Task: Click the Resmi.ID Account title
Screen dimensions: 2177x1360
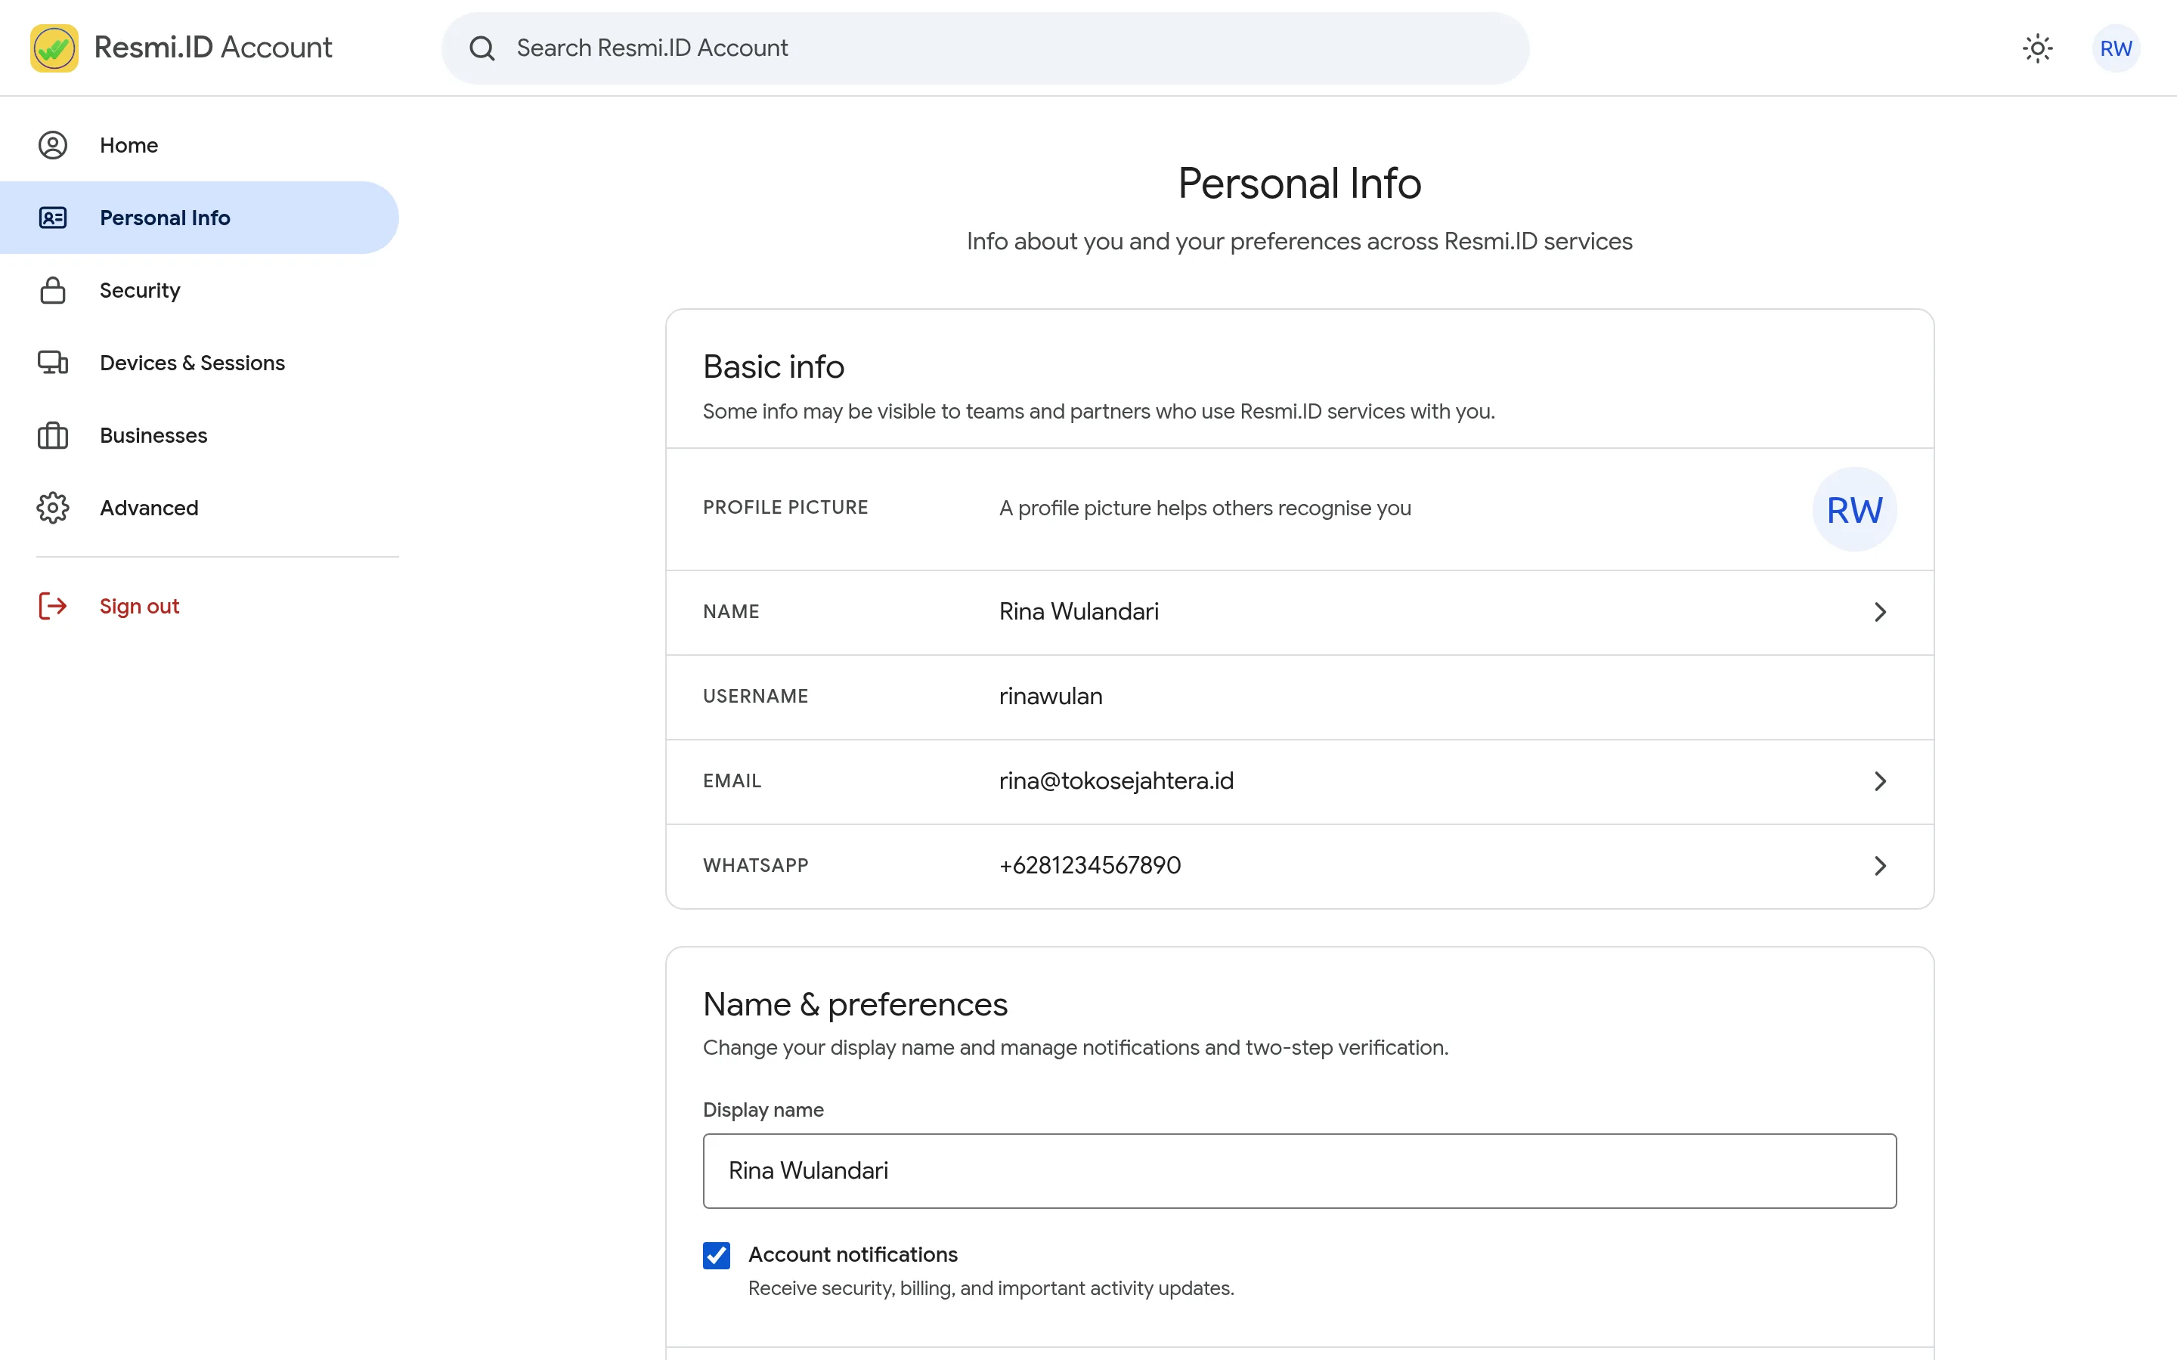Action: [212, 48]
